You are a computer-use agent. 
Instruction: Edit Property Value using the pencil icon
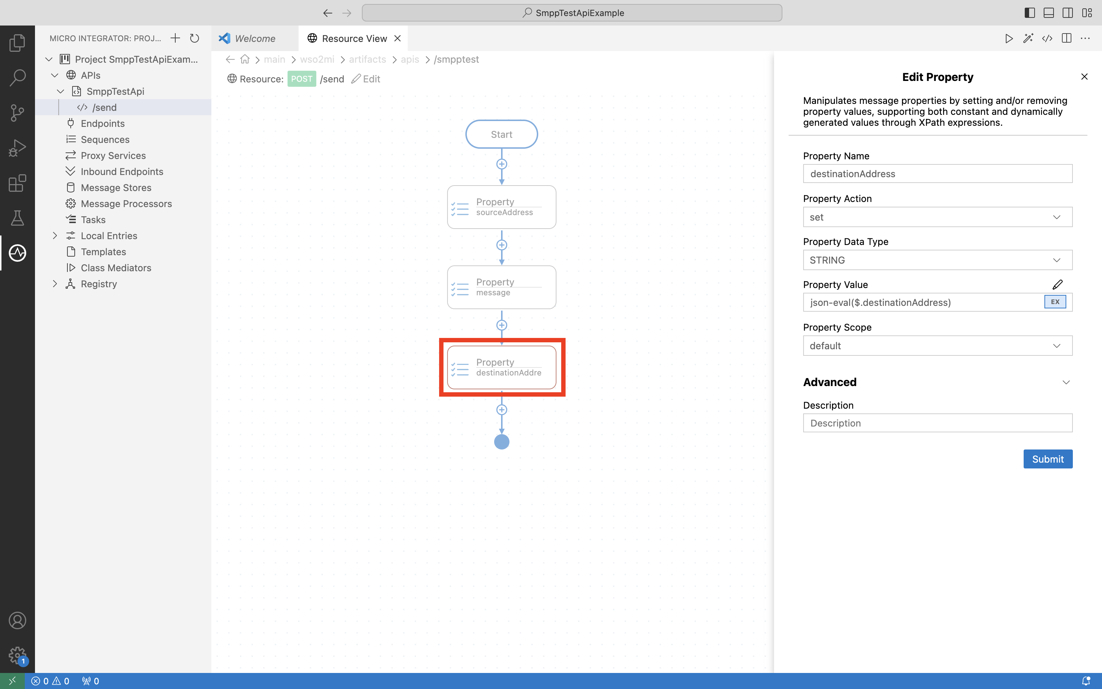[x=1058, y=284]
